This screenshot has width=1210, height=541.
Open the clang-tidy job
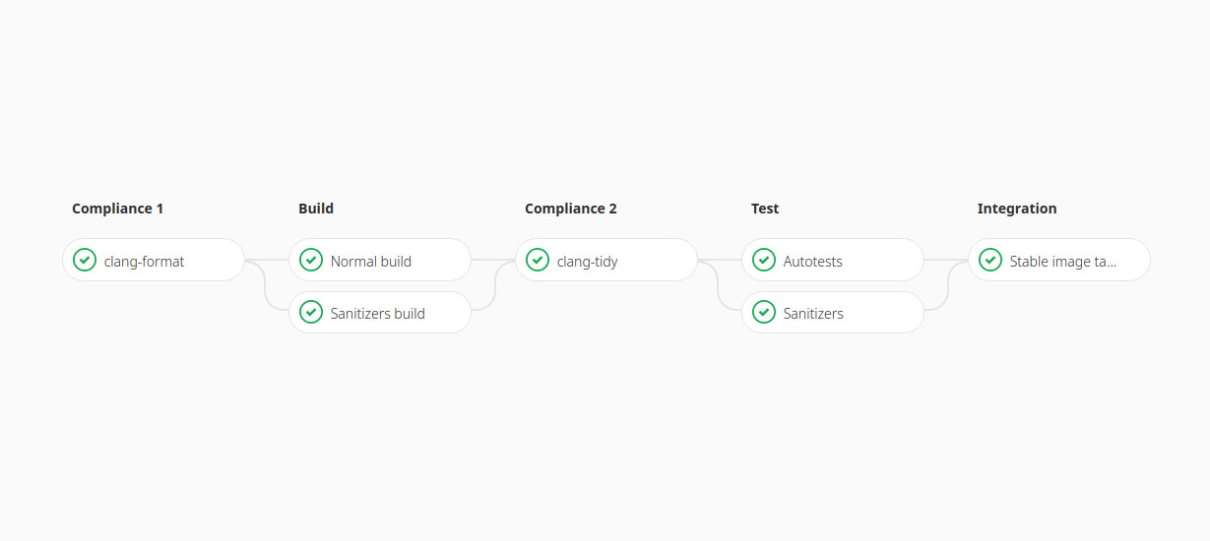pyautogui.click(x=606, y=261)
